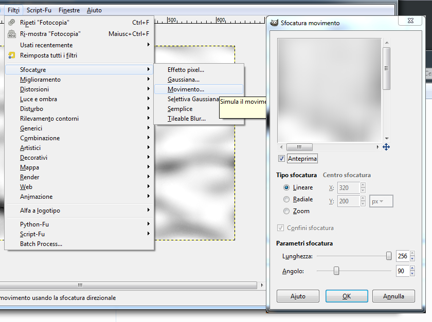Click the GIMP Wilber icon in the dialog title

[x=274, y=23]
